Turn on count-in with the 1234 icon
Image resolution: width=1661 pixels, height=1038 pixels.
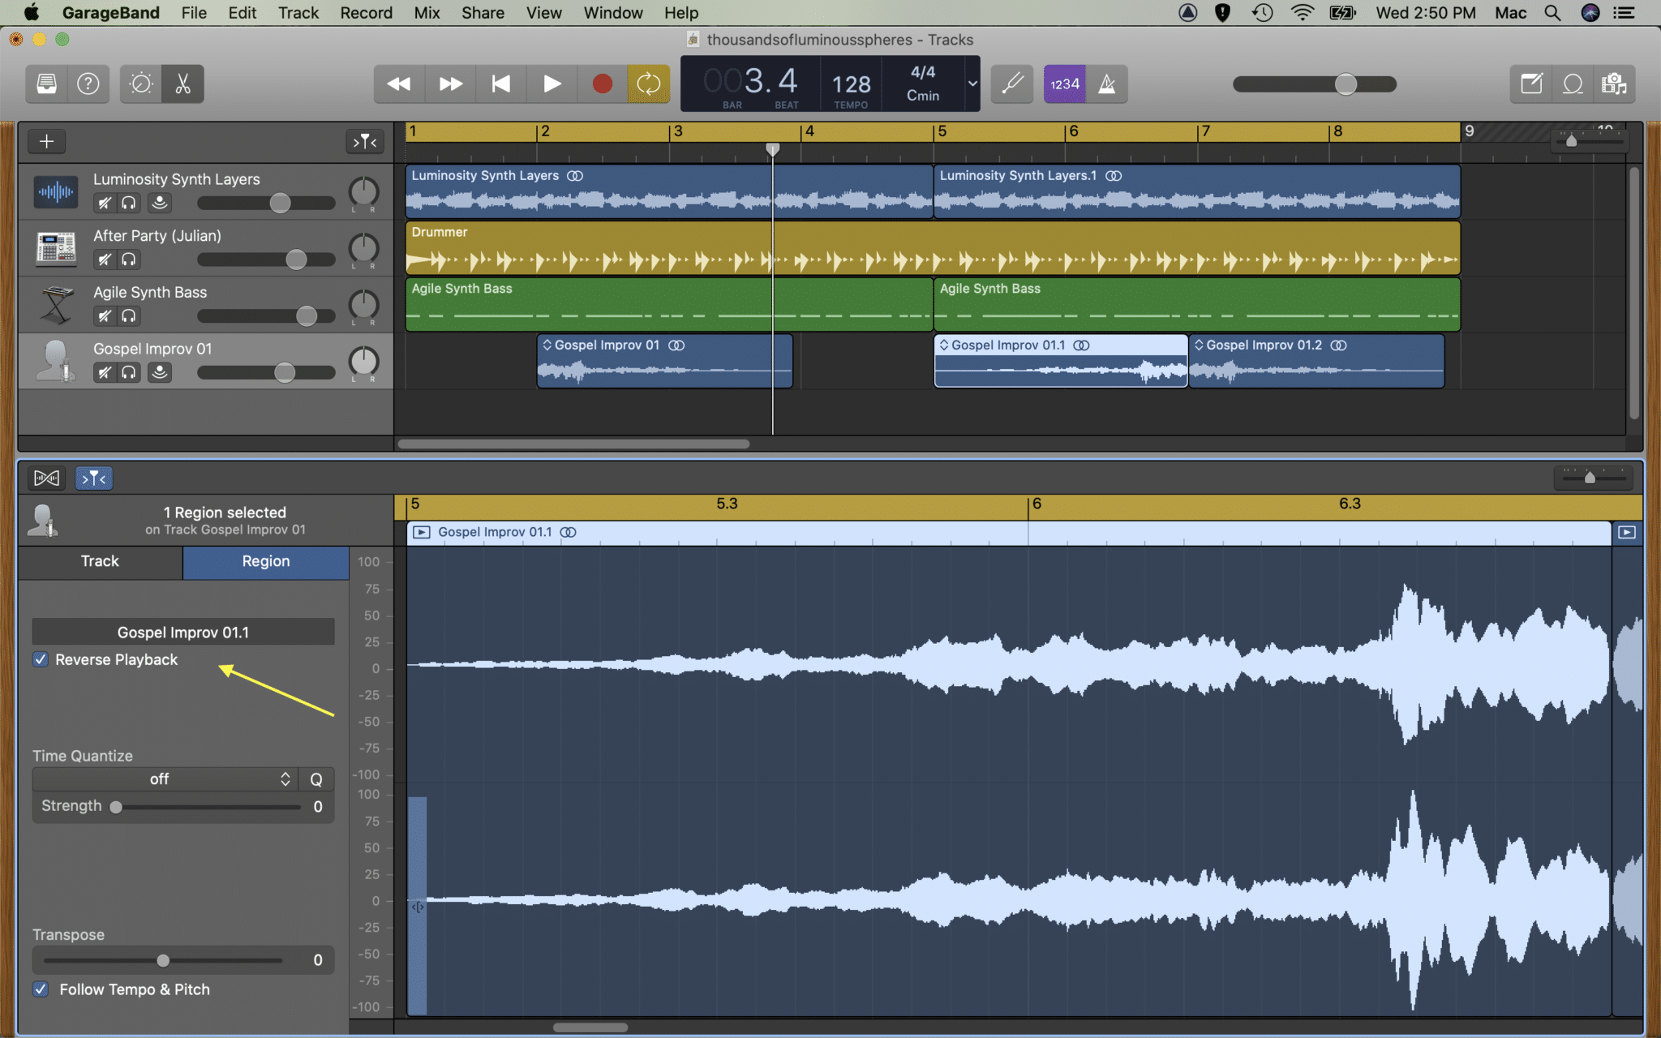click(1064, 84)
